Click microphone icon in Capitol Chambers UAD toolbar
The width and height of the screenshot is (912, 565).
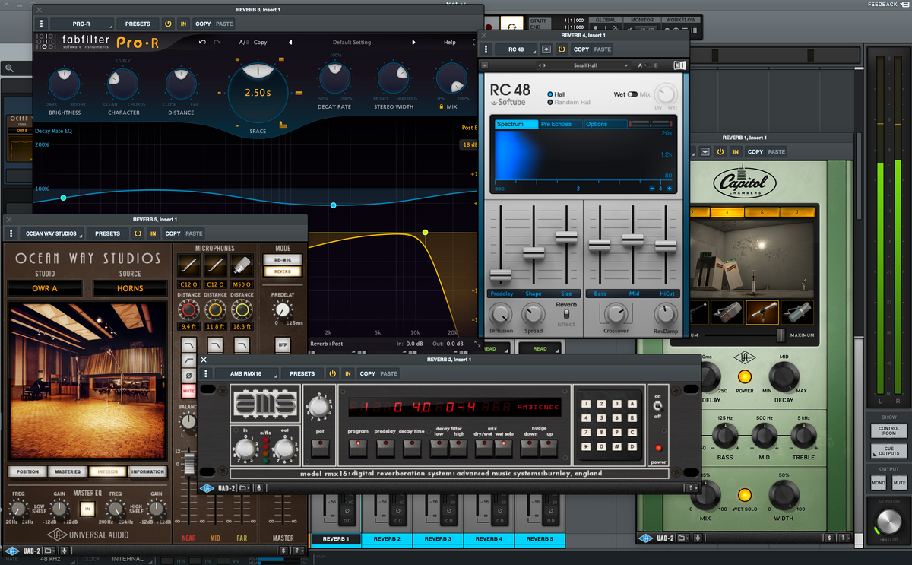[698, 538]
